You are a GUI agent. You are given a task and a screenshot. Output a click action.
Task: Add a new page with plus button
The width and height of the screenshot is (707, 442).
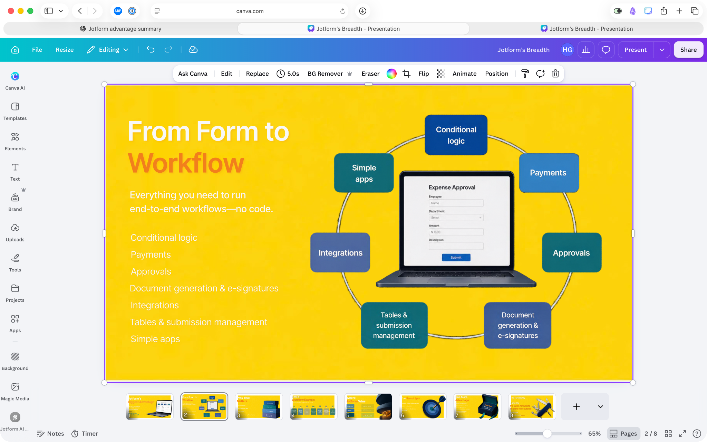(x=577, y=407)
